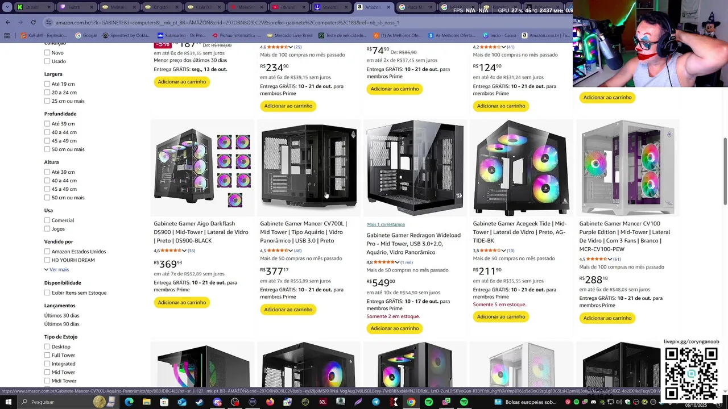Open Microsoft Store from the taskbar
Viewport: 728px width, 409px height.
(x=164, y=402)
